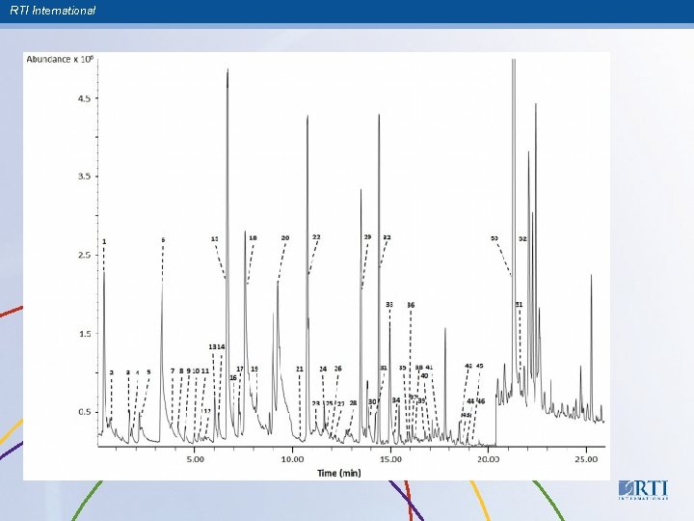Viewport: 694px width, 521px height.
Task: Click peak label 18
Action: pyautogui.click(x=253, y=238)
